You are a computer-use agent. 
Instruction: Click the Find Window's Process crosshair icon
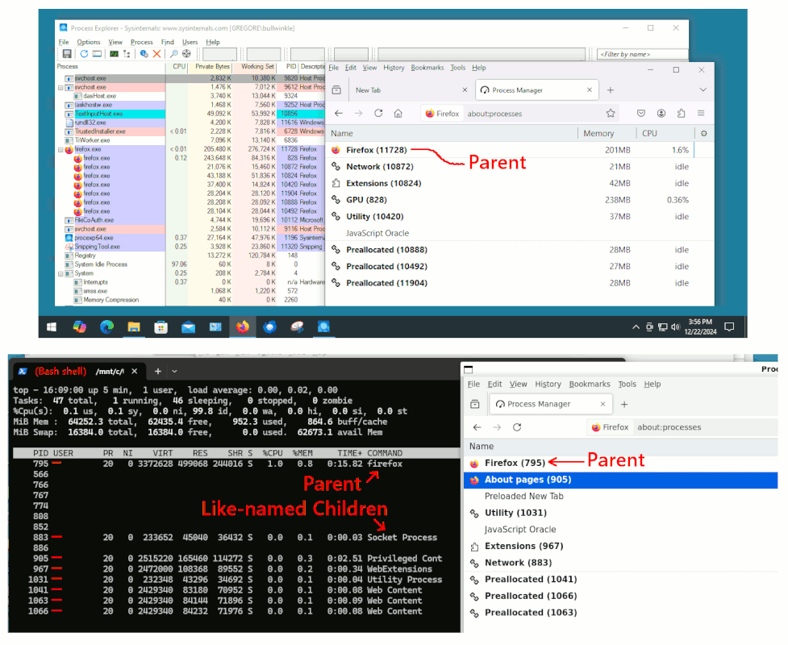tap(186, 54)
